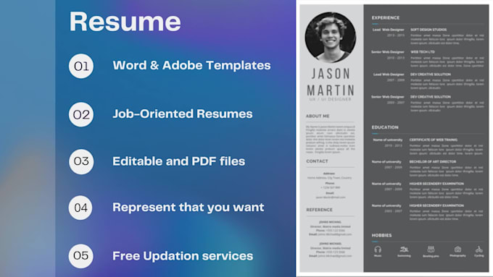Screen dimensions: 493x277
Task: Click the circular profile photo
Action: pyautogui.click(x=331, y=38)
